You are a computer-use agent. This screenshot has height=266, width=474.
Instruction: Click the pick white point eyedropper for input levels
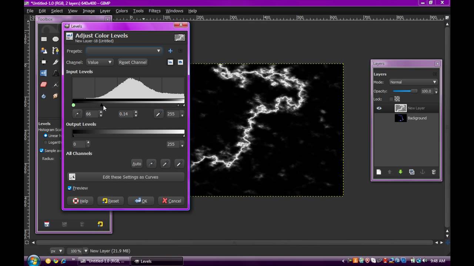(x=158, y=114)
